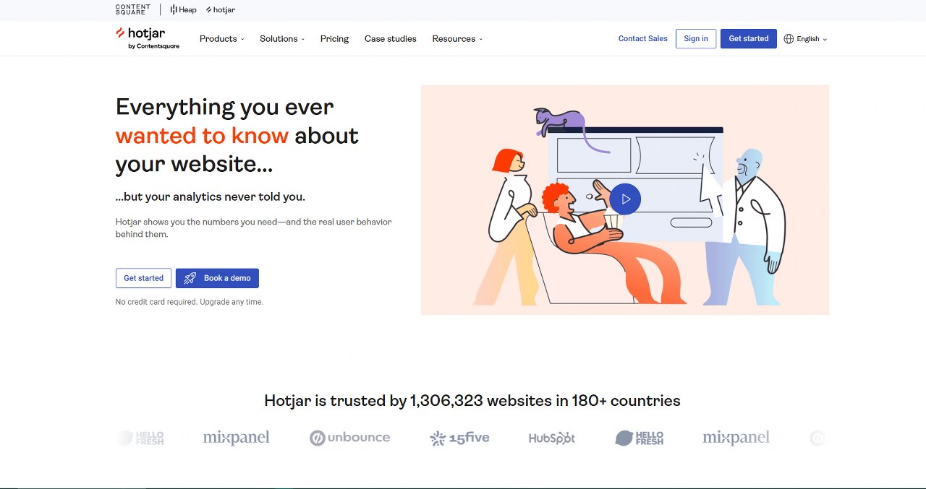Expand the Products menu
926x489 pixels.
221,39
